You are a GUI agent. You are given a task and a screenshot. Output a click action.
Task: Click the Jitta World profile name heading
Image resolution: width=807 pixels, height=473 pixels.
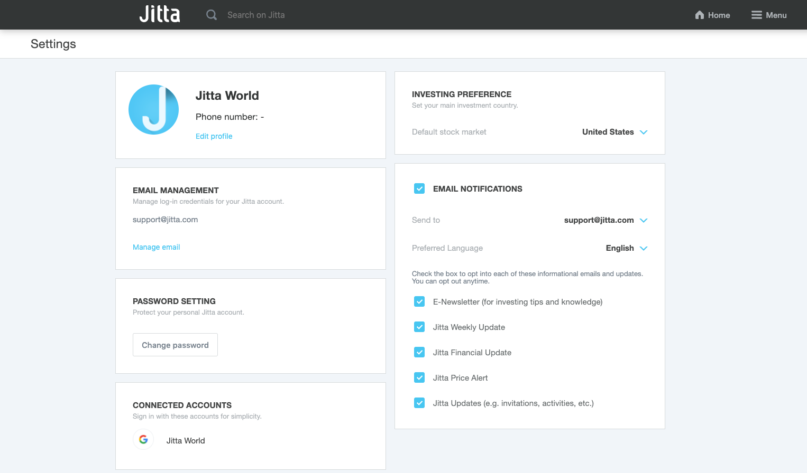pyautogui.click(x=227, y=96)
